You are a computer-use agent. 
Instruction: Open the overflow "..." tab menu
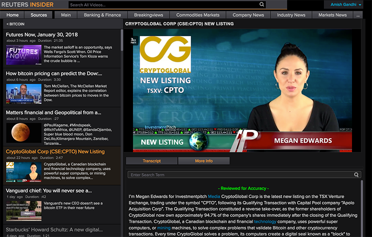pos(358,15)
